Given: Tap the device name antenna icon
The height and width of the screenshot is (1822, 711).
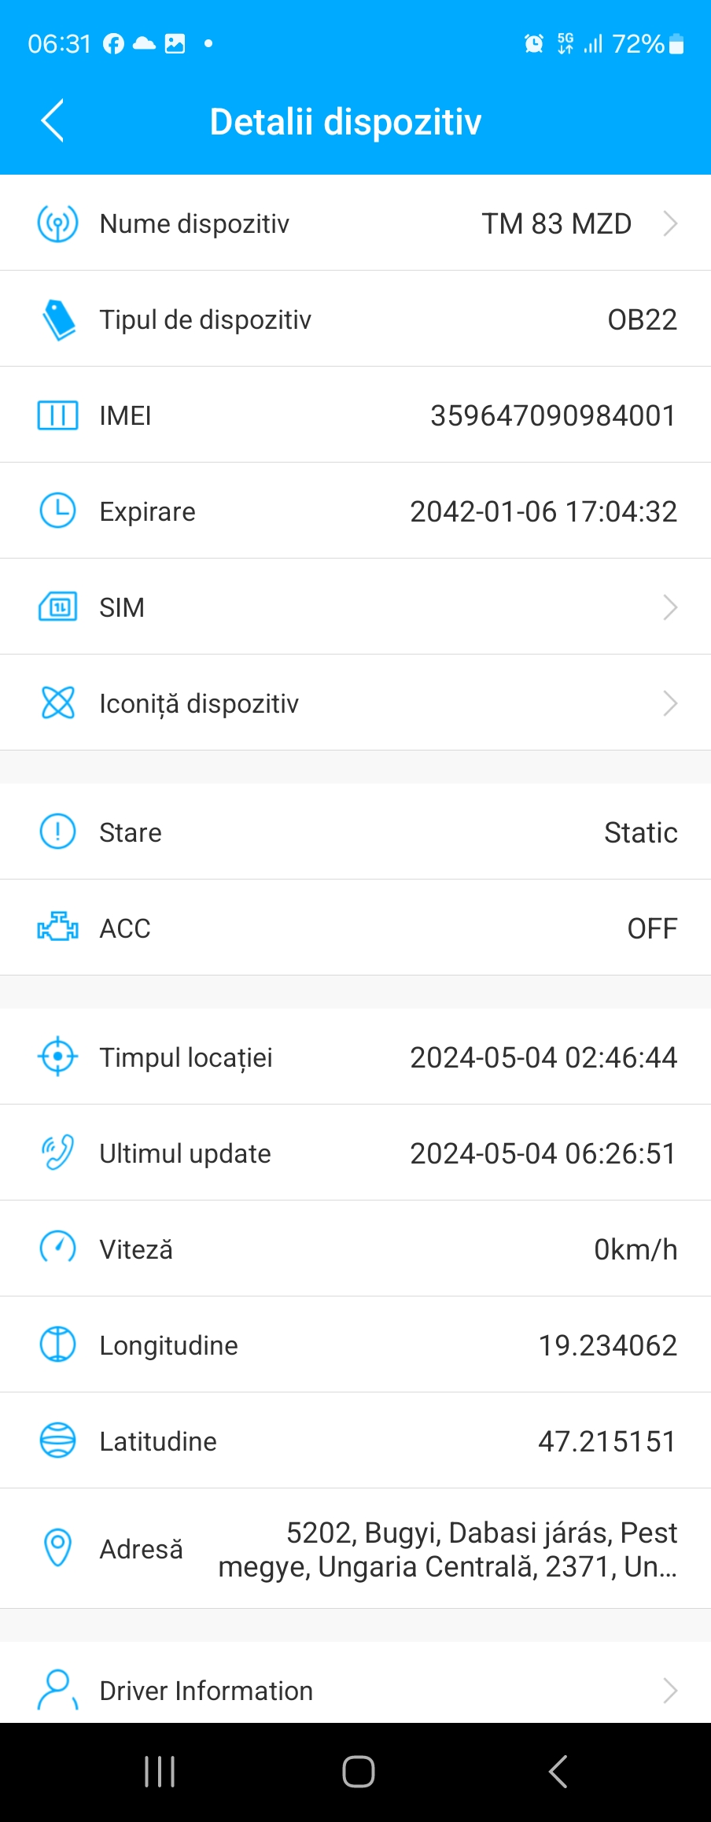Looking at the screenshot, I should pos(57,223).
